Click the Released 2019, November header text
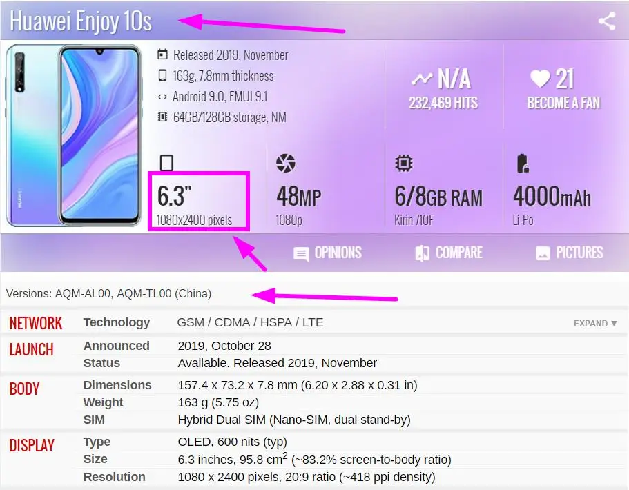Screen dimensions: 629x490 230,55
